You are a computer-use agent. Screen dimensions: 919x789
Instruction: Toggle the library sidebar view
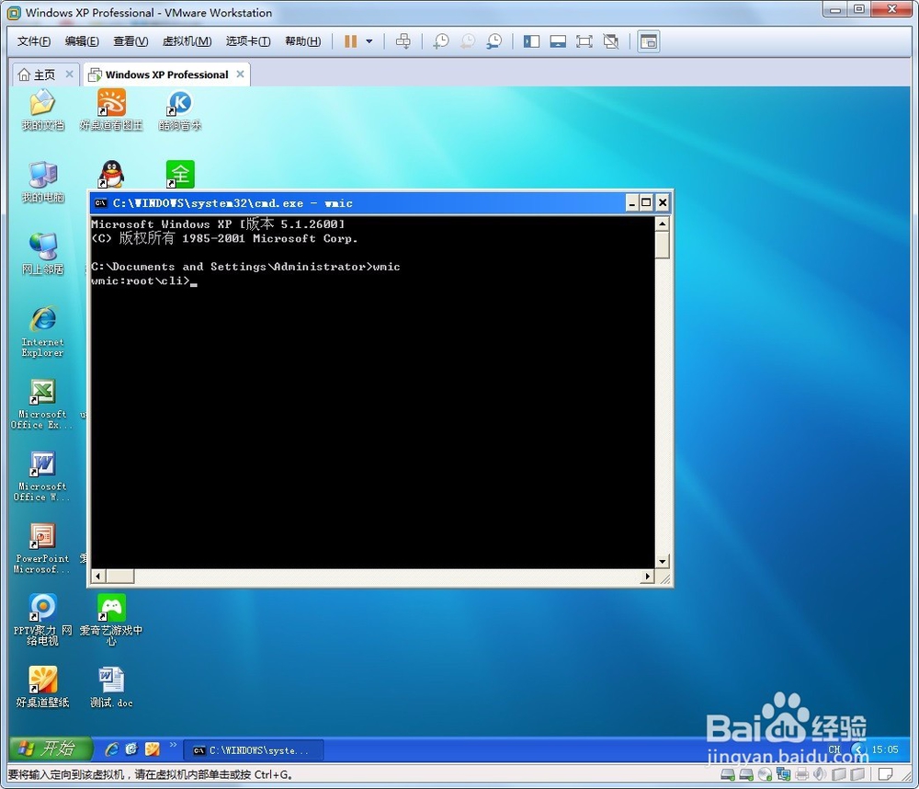click(531, 41)
